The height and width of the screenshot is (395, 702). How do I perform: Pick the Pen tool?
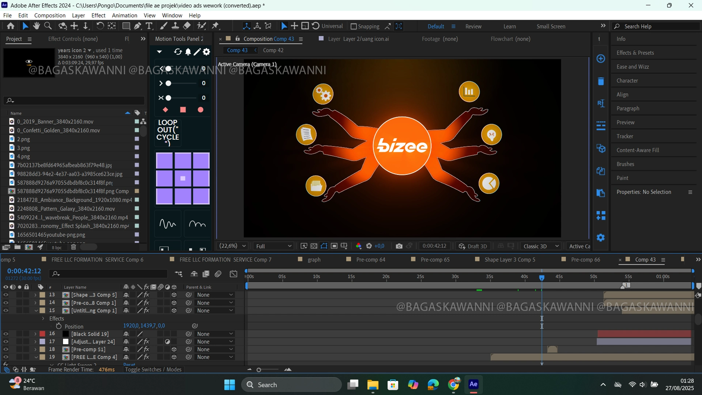(x=137, y=26)
